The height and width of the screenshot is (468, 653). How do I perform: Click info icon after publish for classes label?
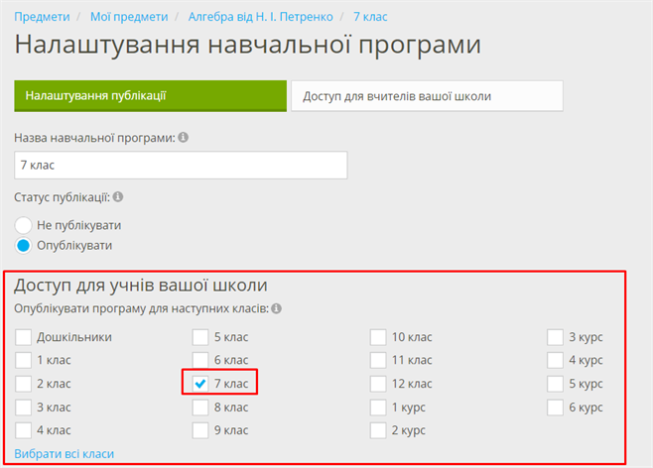[x=276, y=308]
